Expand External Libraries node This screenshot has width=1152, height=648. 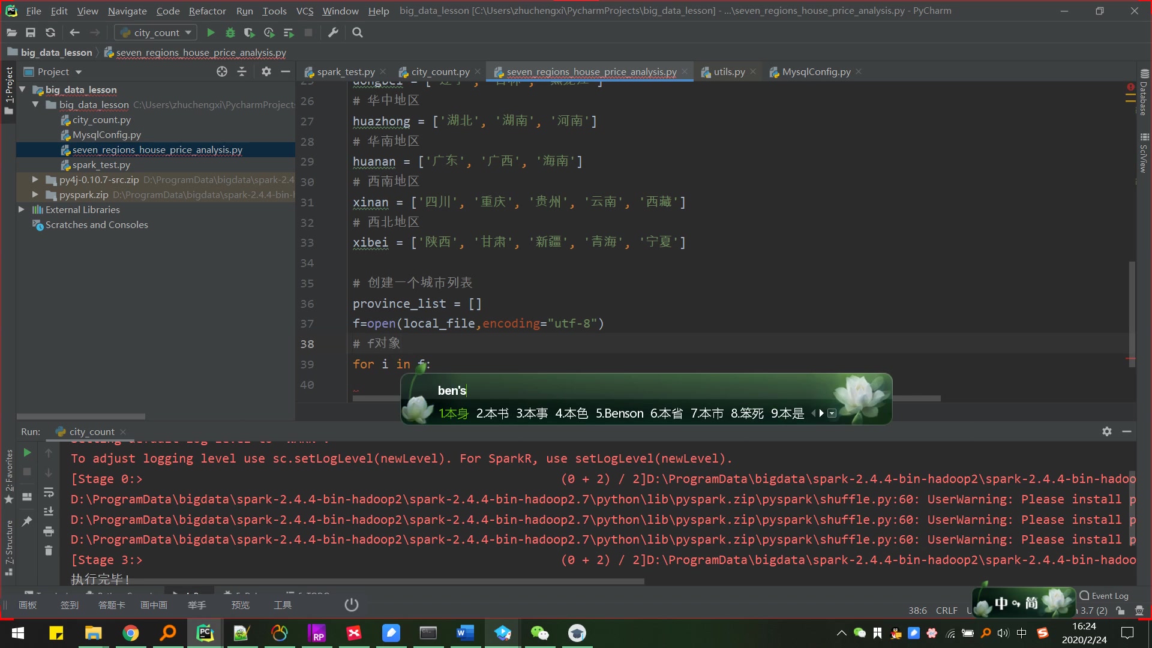tap(22, 209)
